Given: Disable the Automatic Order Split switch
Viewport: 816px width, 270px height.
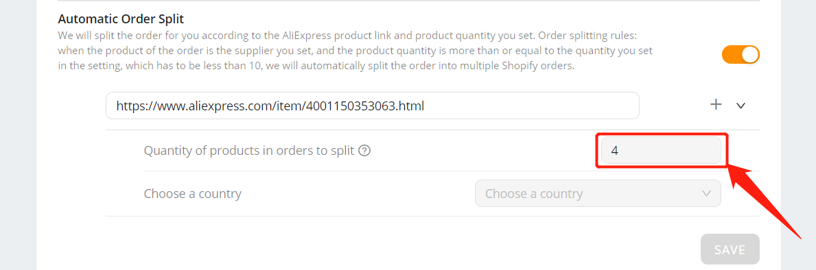Looking at the screenshot, I should 741,55.
